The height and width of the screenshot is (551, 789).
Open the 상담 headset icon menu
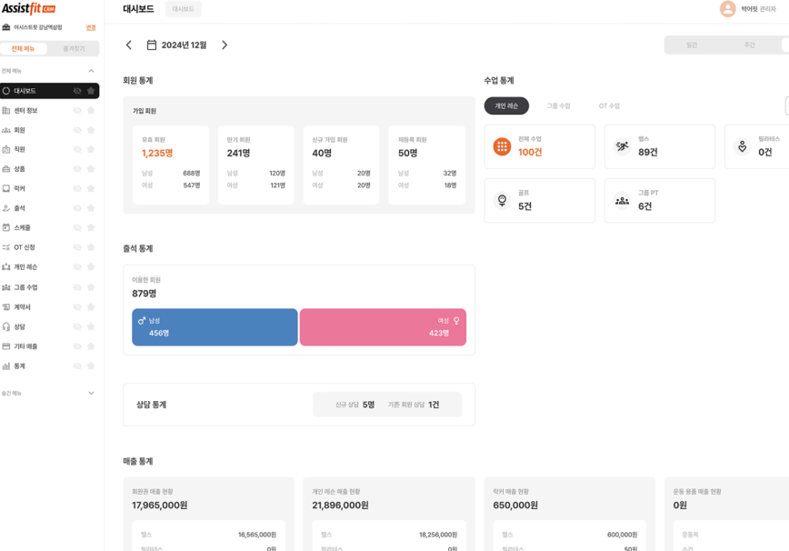(x=6, y=326)
